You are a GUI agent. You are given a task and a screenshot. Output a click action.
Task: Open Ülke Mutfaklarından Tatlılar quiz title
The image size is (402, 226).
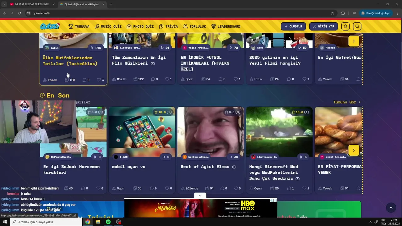pyautogui.click(x=70, y=61)
